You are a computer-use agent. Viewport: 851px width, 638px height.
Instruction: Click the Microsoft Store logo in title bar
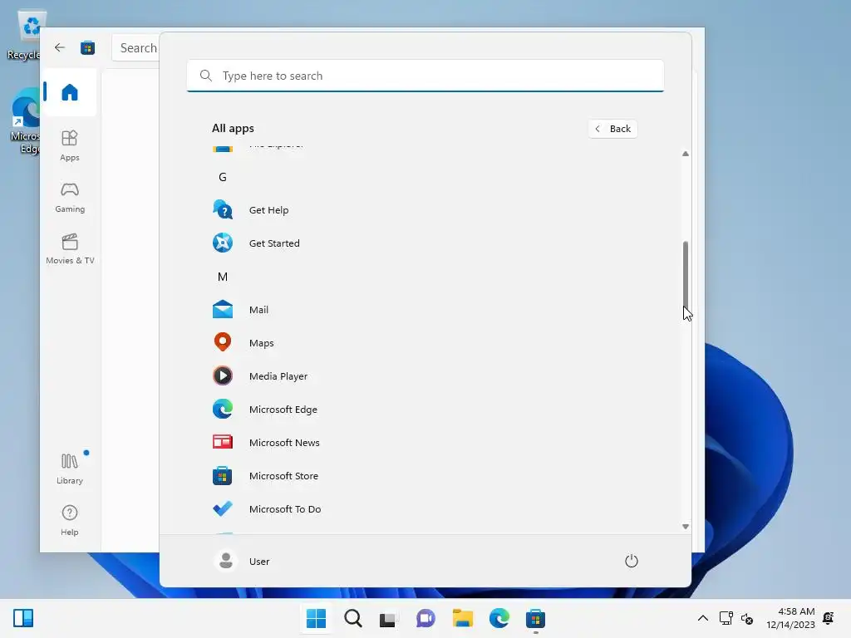(87, 47)
